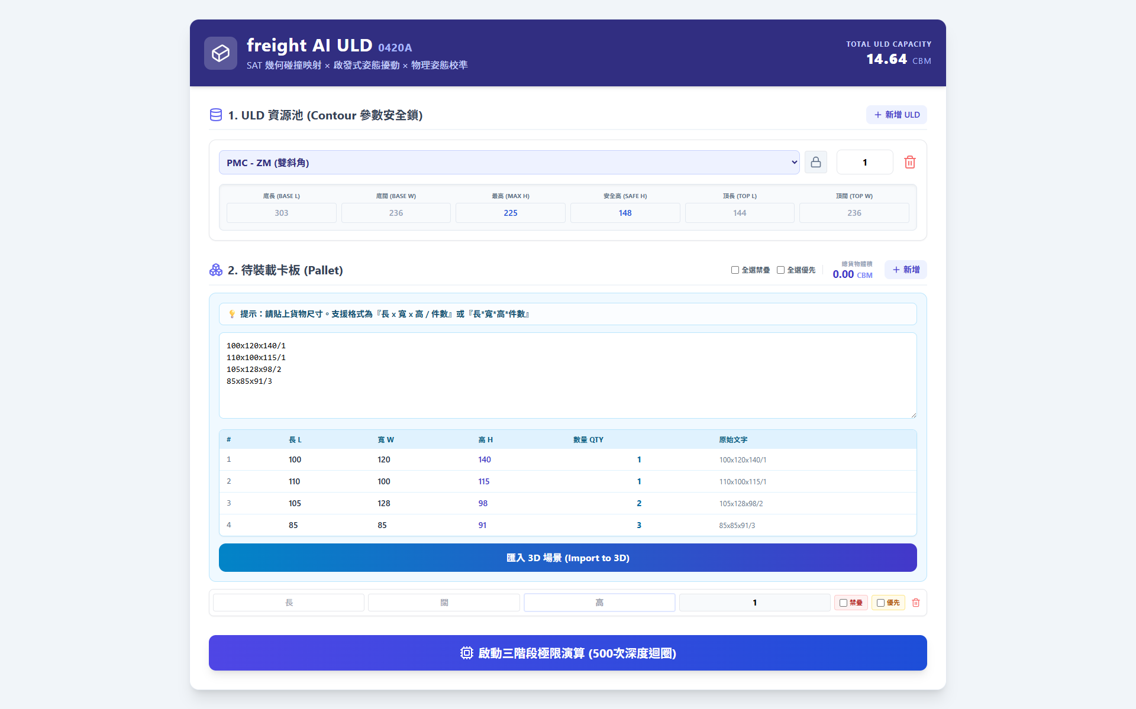The image size is (1136, 709).
Task: Click width value 128 in row 3
Action: coord(384,503)
